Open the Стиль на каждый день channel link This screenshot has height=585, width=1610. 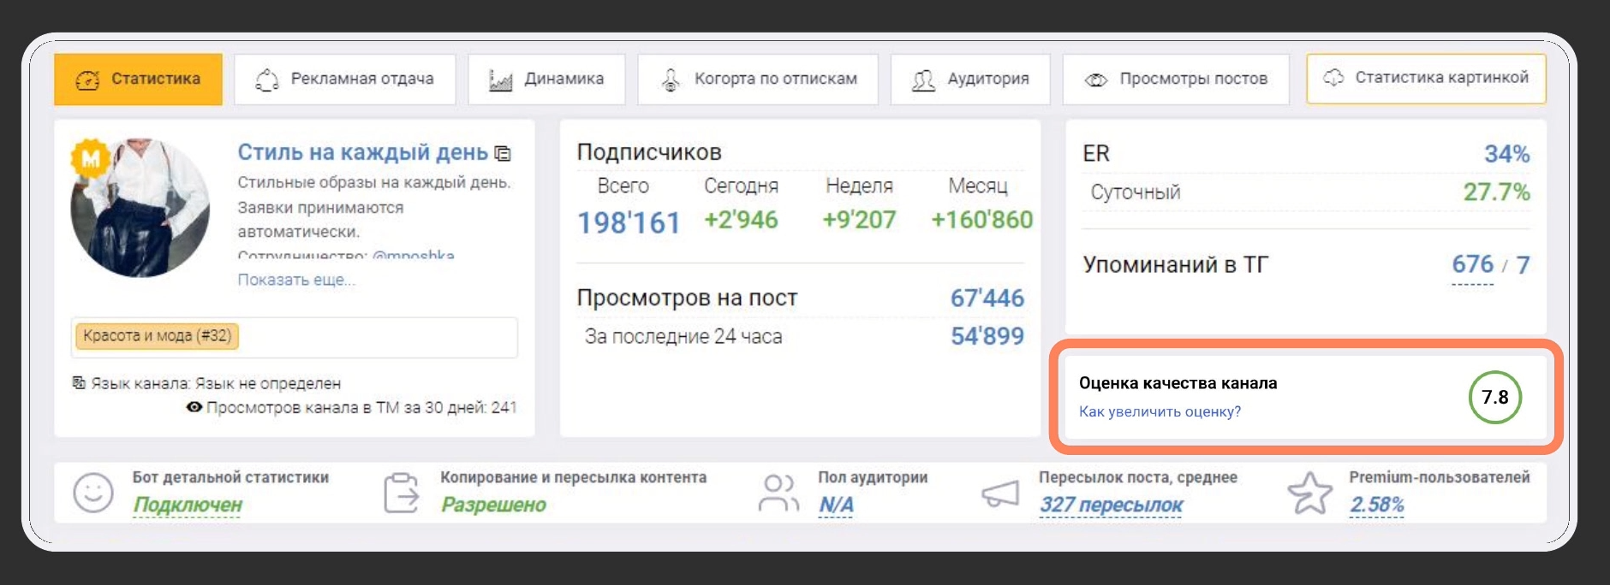pyautogui.click(x=362, y=152)
